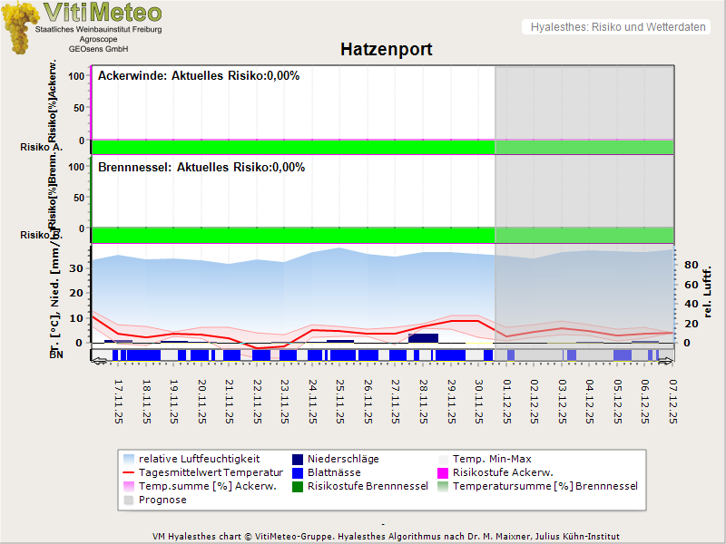Image resolution: width=726 pixels, height=544 pixels.
Task: Click the green Ackerwinde risk bar
Action: coord(292,147)
